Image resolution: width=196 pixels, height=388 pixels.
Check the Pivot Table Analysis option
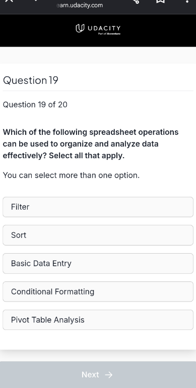click(x=98, y=320)
